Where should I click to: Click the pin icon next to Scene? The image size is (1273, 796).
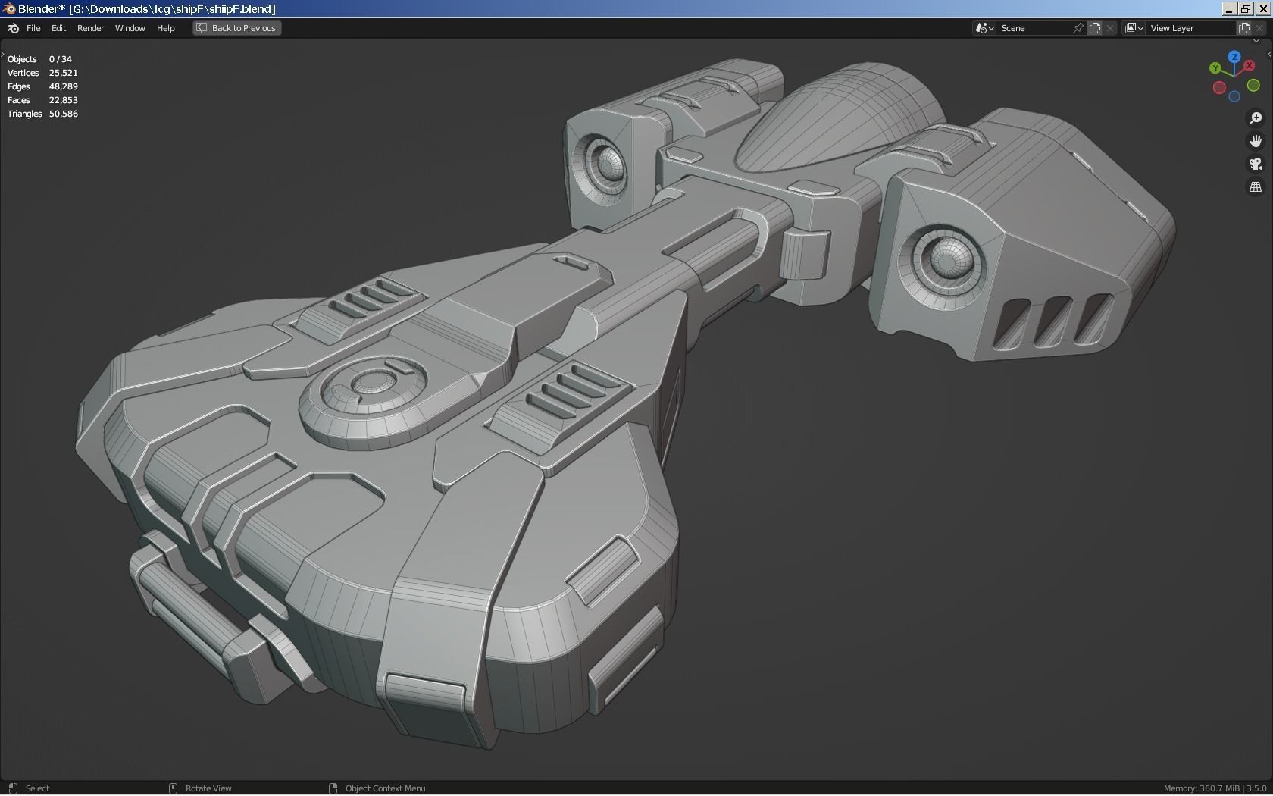(1078, 28)
